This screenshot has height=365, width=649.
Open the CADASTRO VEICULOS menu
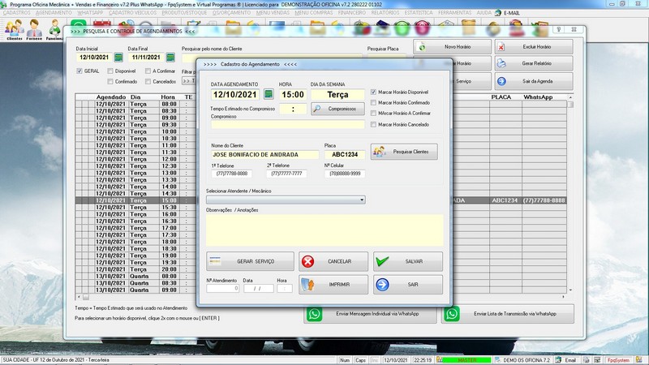coord(132,13)
